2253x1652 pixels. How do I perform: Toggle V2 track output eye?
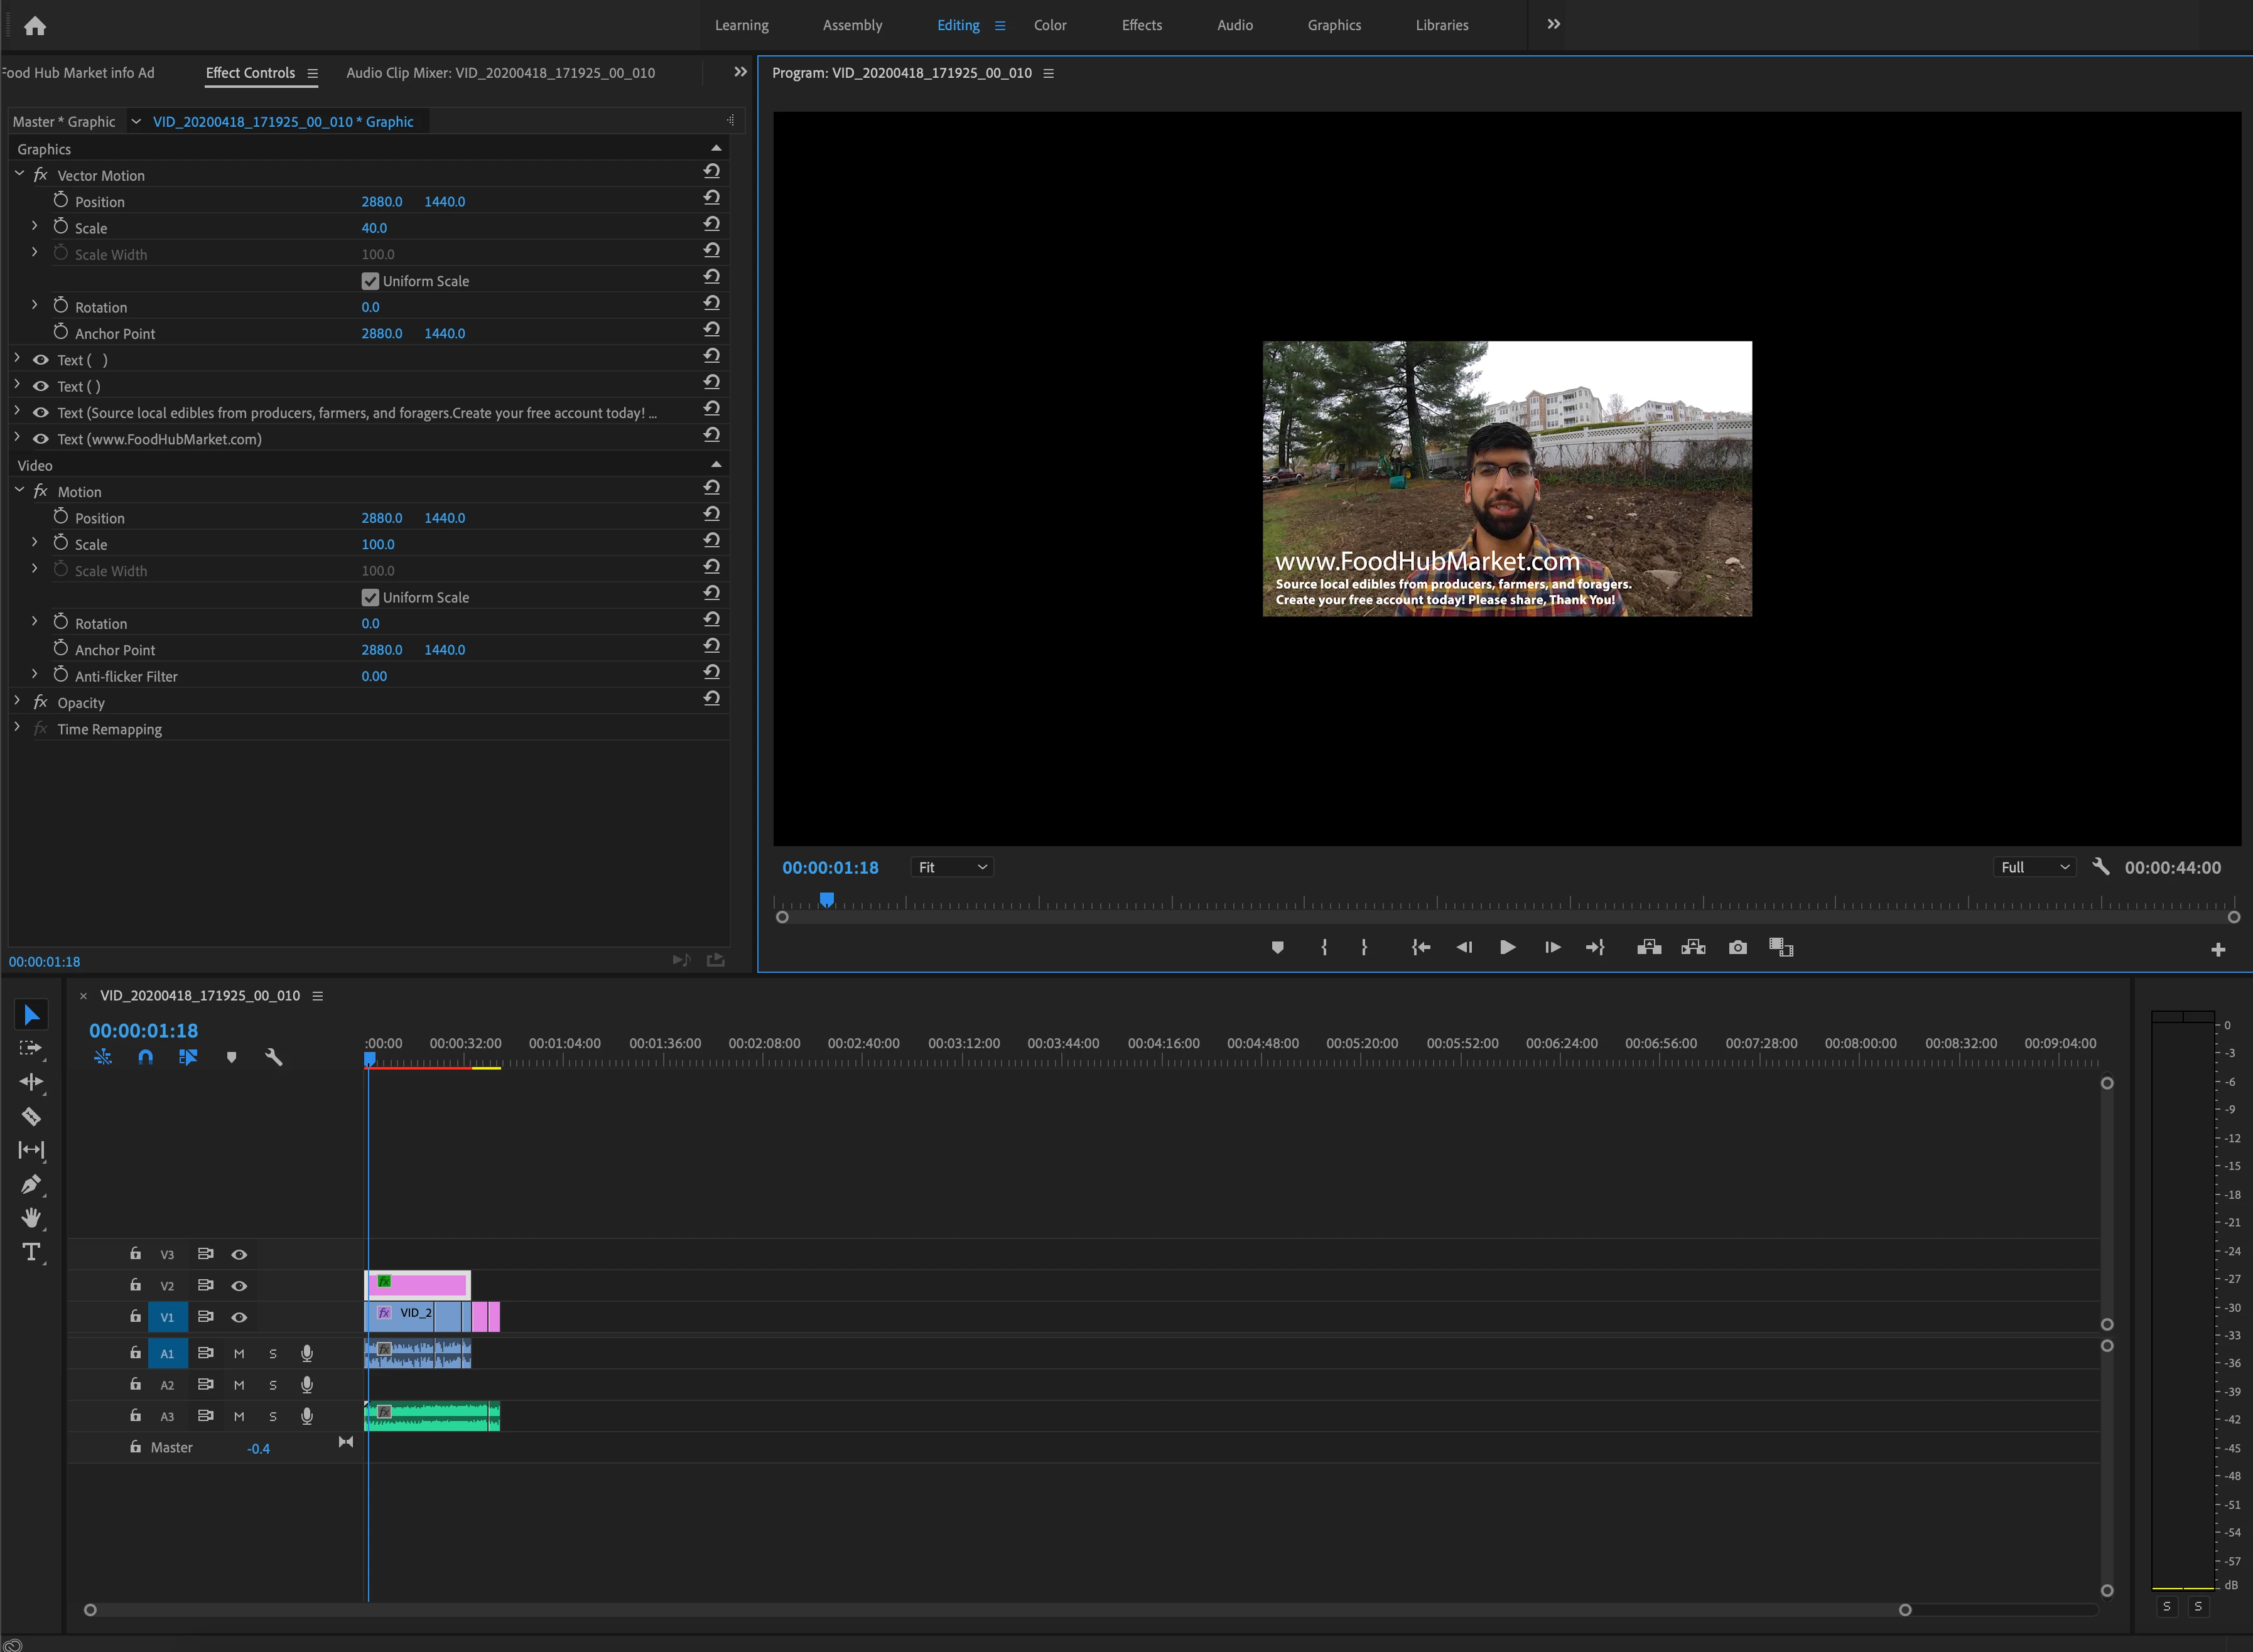(x=239, y=1286)
